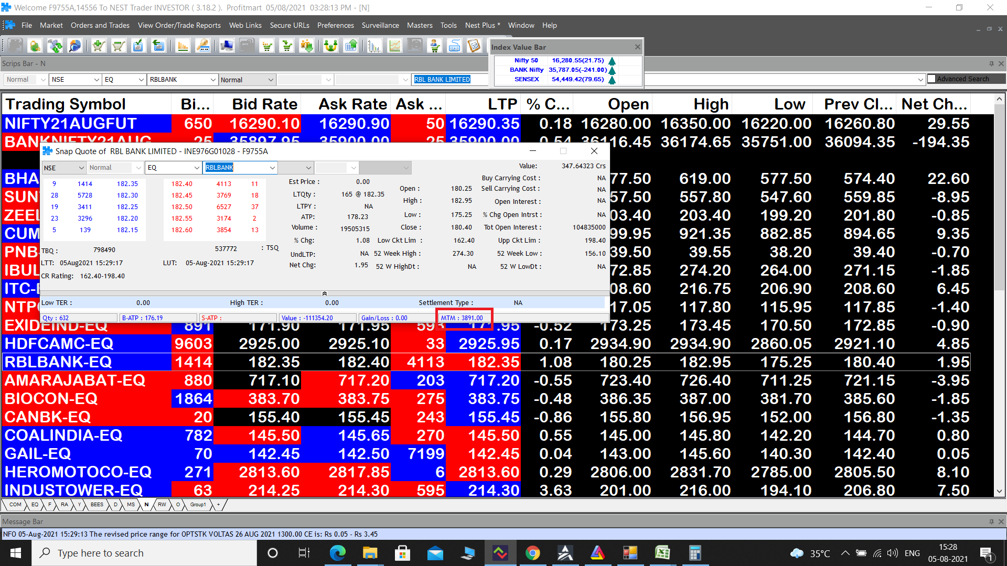Click the calculator notepad toolbar icon
The height and width of the screenshot is (566, 1007).
click(x=474, y=46)
